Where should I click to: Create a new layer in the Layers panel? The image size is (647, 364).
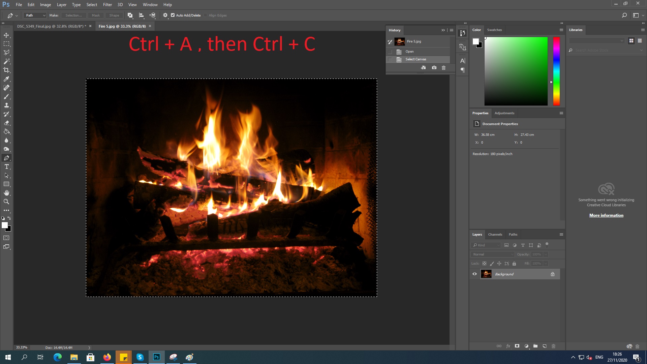pyautogui.click(x=544, y=346)
